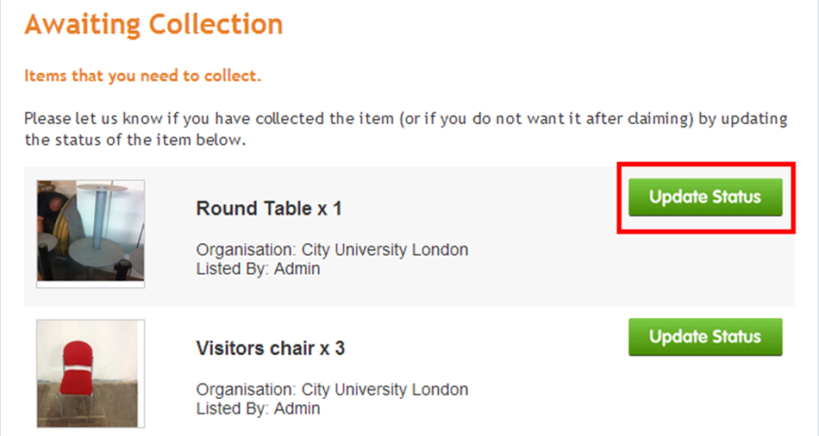
Task: Select the "Visitors chair x 3" item title
Action: [x=271, y=348]
